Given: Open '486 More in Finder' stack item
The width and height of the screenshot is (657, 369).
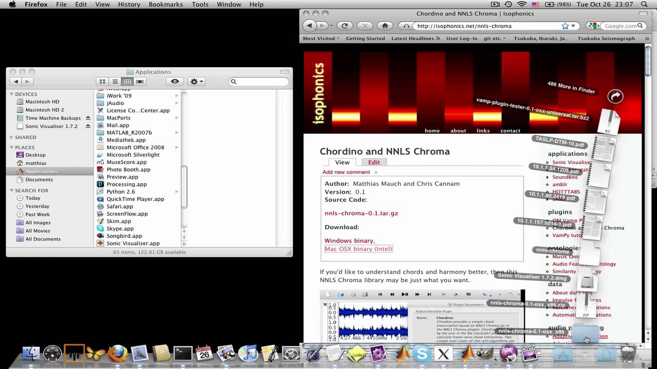Looking at the screenshot, I should pyautogui.click(x=571, y=88).
